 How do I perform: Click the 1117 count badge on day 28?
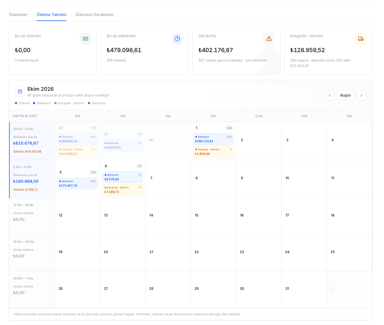coord(93,128)
